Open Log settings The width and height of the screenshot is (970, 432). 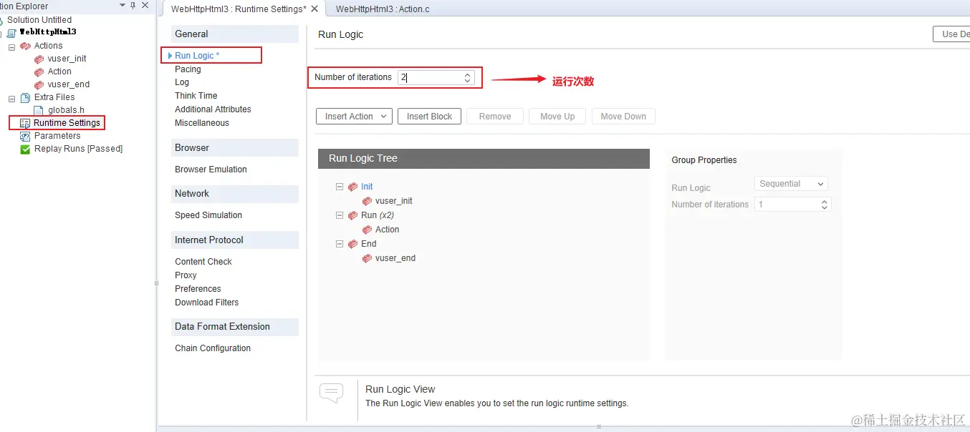click(182, 82)
